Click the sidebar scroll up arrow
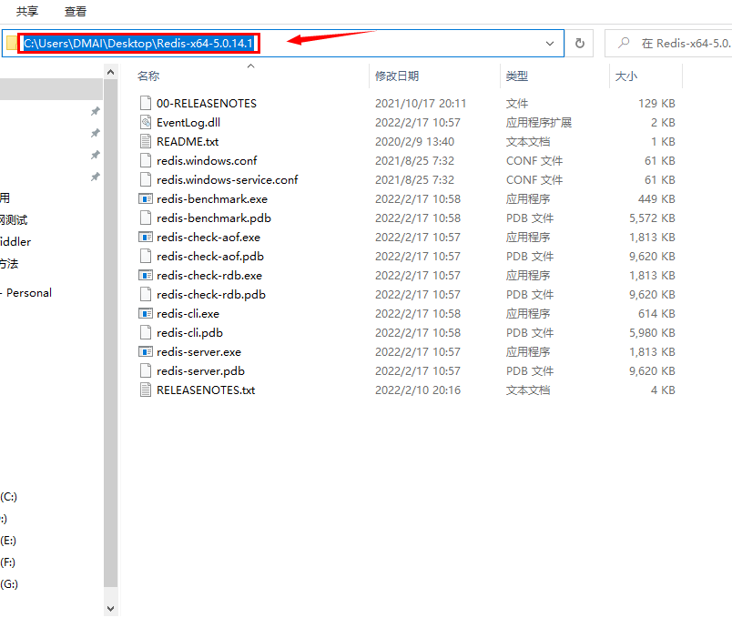Screen dimensions: 732x638 pos(111,72)
